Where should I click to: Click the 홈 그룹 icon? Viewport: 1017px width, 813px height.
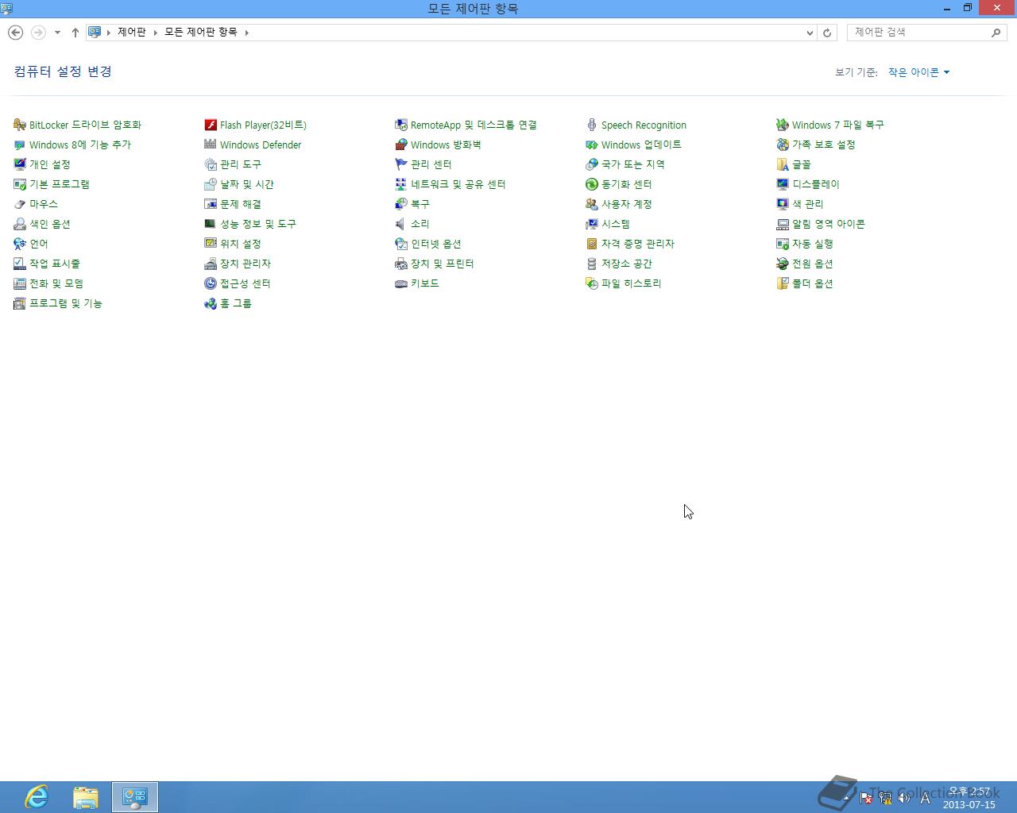(211, 303)
